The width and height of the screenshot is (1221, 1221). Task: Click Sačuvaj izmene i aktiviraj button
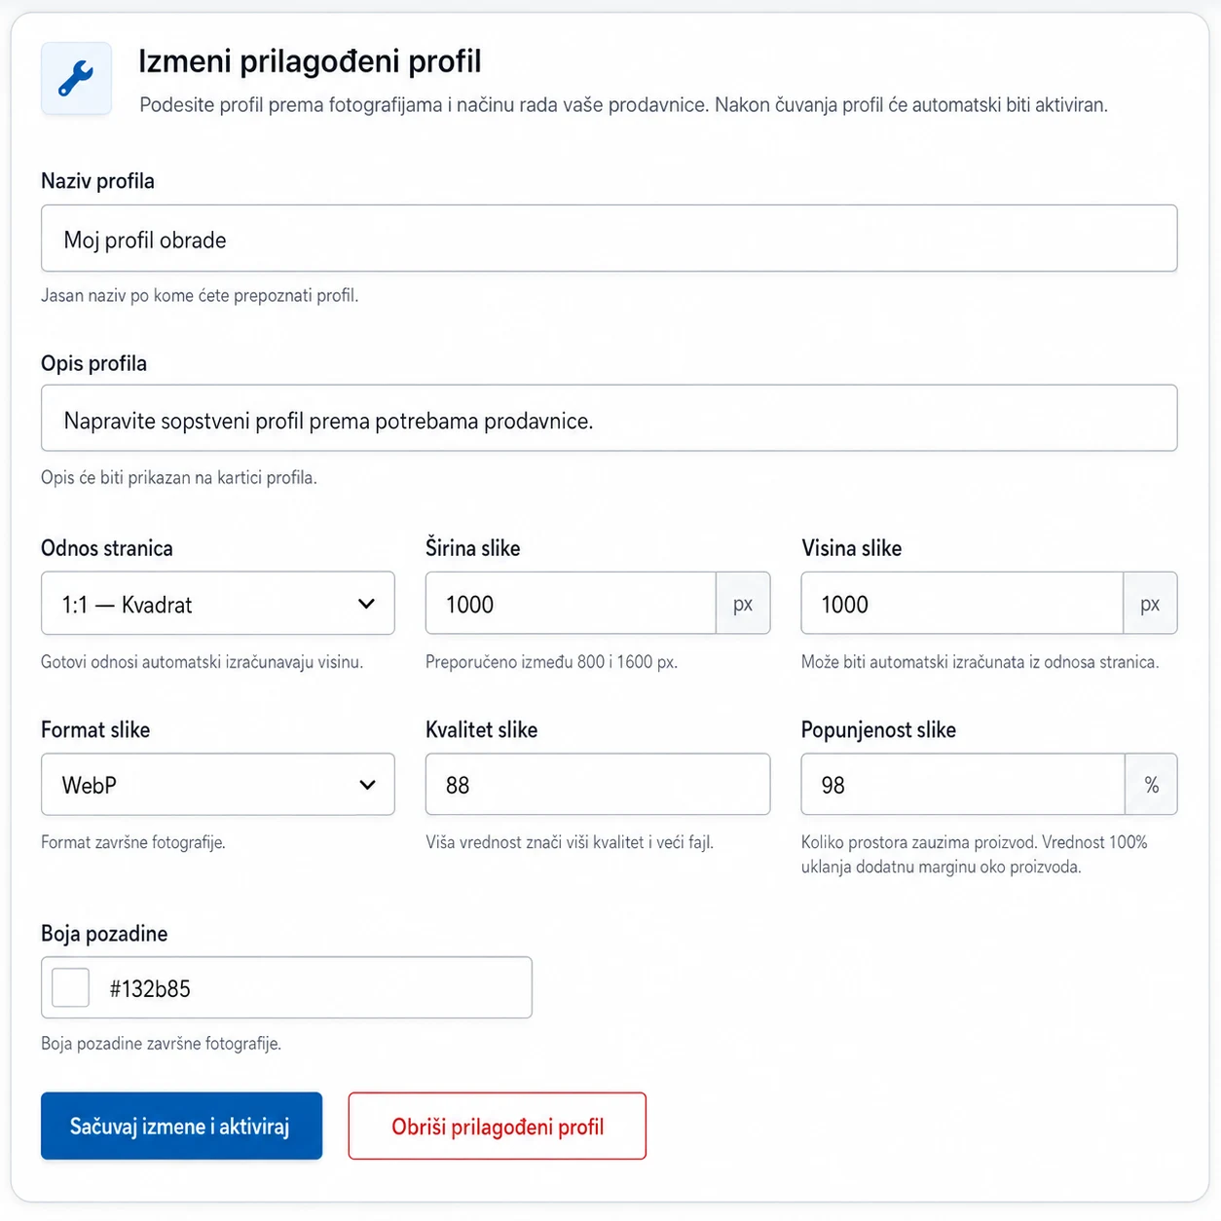pyautogui.click(x=181, y=1127)
